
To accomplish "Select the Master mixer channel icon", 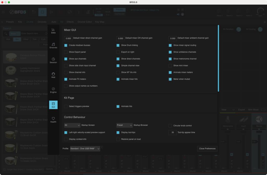I will [259, 119].
